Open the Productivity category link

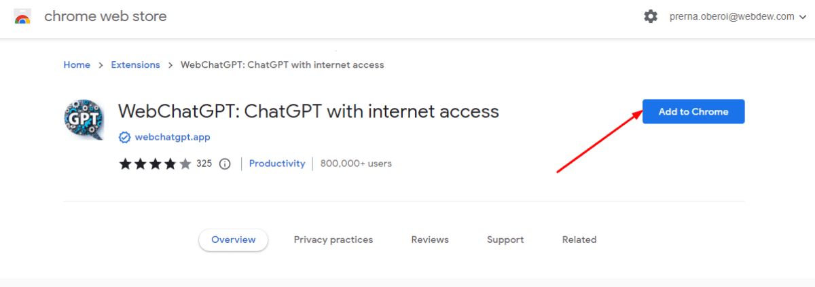pos(277,164)
